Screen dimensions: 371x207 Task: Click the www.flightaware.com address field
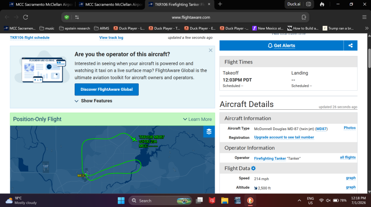pos(191,17)
